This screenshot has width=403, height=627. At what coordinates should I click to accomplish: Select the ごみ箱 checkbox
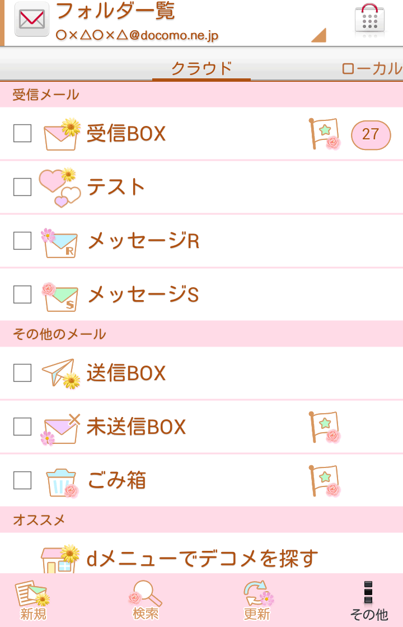pyautogui.click(x=22, y=480)
